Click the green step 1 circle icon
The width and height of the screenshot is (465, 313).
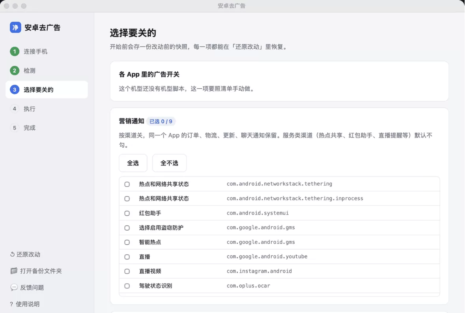tap(15, 52)
